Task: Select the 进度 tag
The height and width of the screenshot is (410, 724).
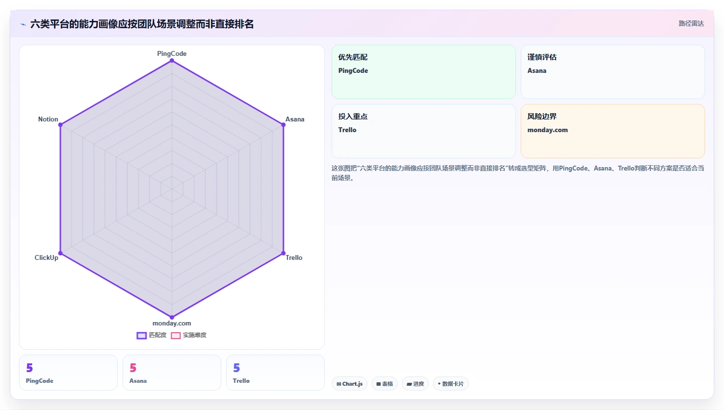Action: tap(415, 384)
